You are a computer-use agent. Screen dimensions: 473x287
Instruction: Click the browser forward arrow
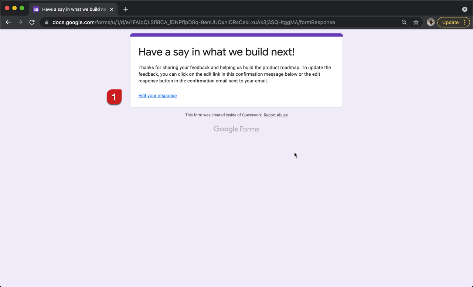(20, 22)
